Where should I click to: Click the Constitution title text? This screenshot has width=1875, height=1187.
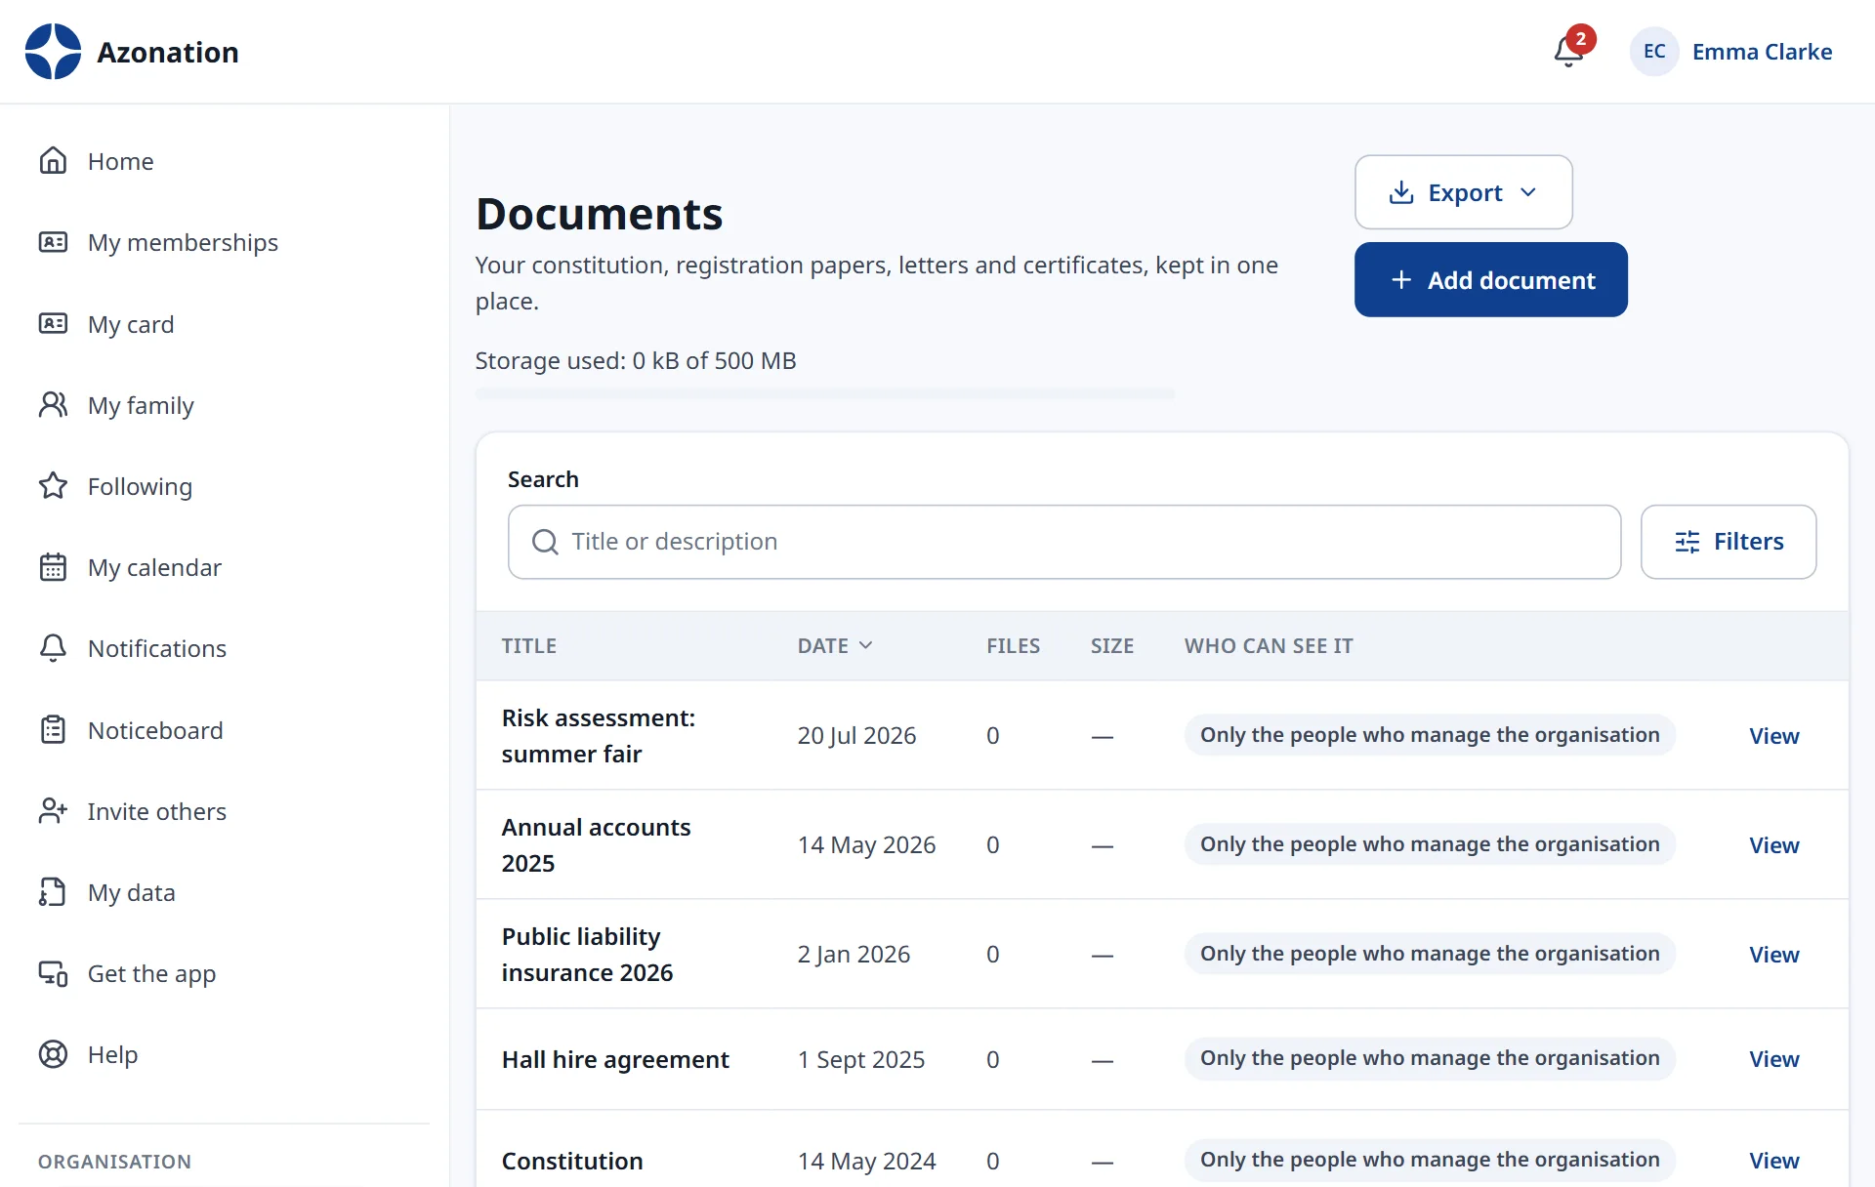(572, 1161)
